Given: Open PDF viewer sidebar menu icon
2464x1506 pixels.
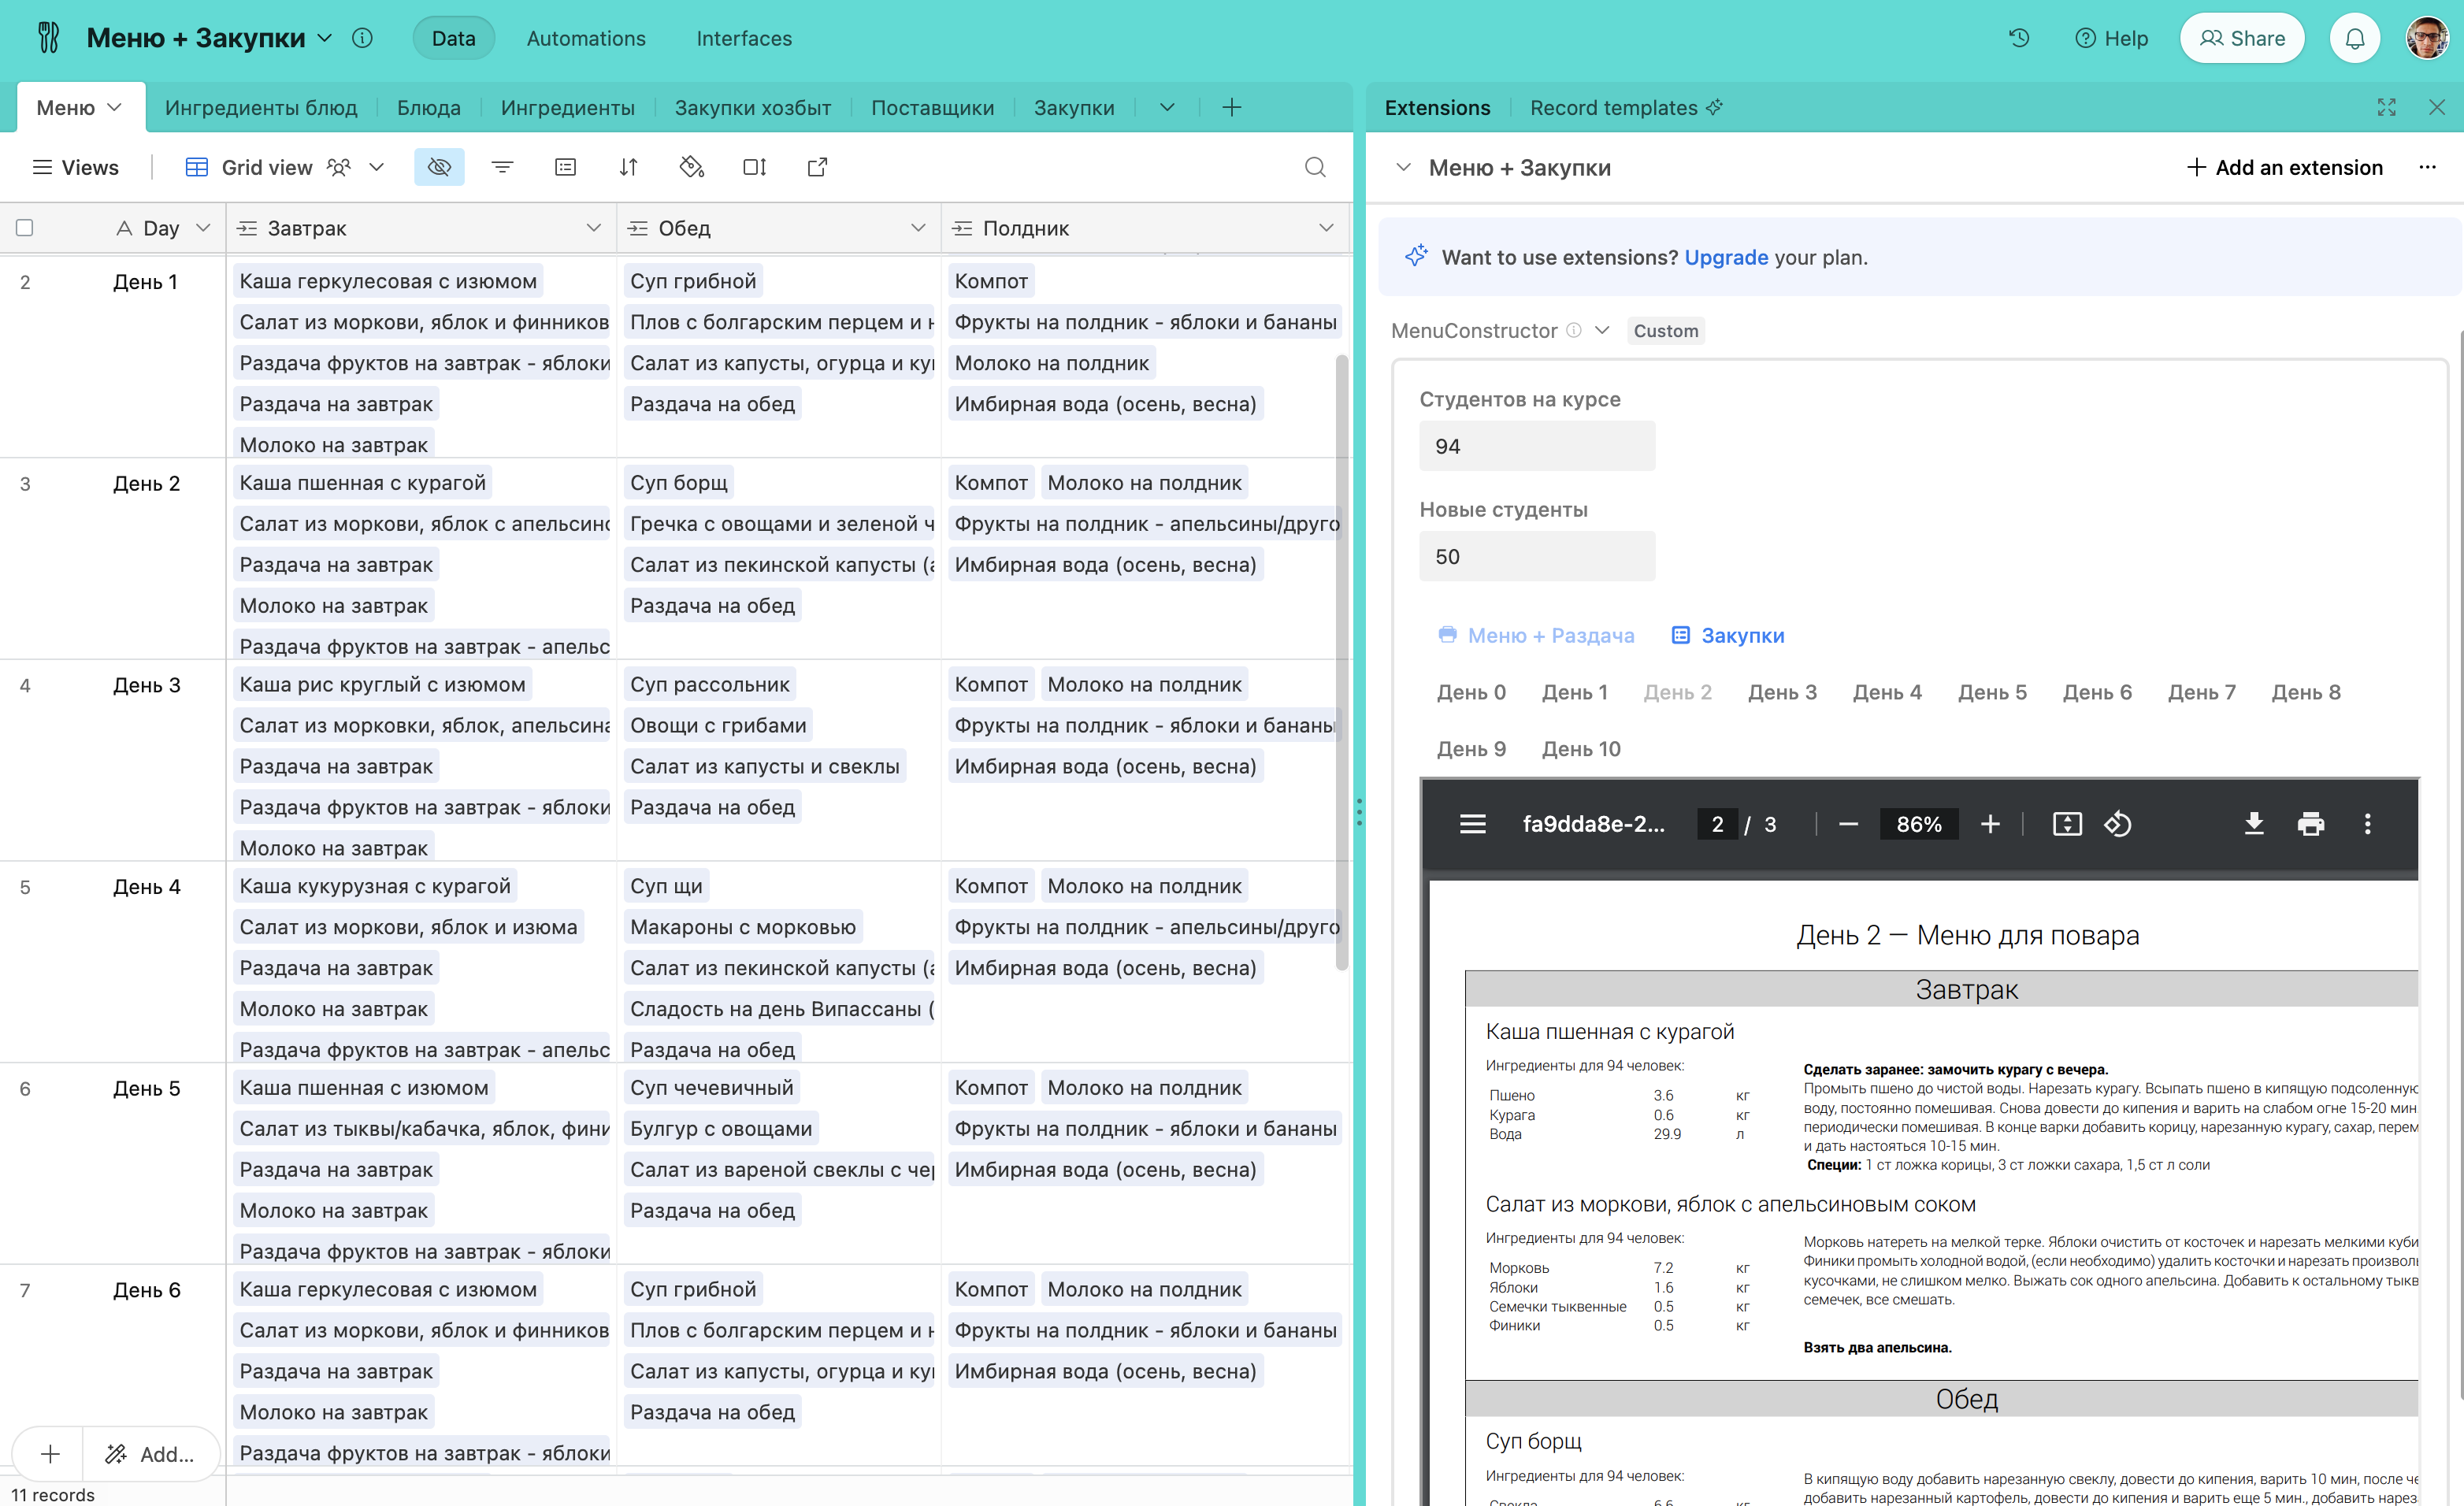Looking at the screenshot, I should [1472, 824].
